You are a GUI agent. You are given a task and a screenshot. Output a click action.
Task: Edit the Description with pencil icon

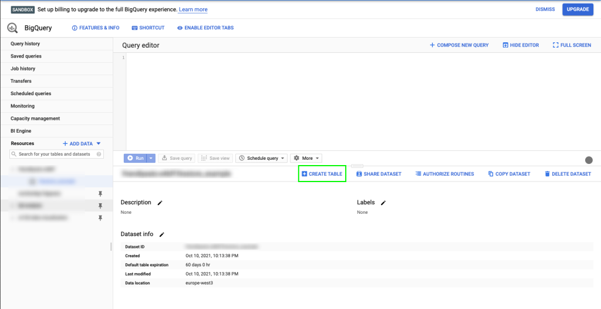160,203
